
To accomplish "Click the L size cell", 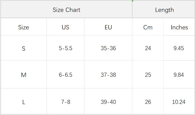I will (23, 102).
